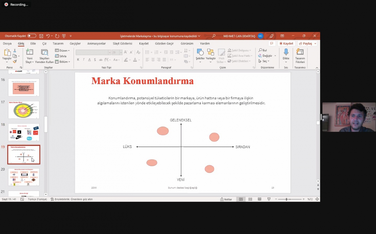Open Tasarım Fikirleri designer
The width and height of the screenshot is (376, 234).
click(300, 56)
